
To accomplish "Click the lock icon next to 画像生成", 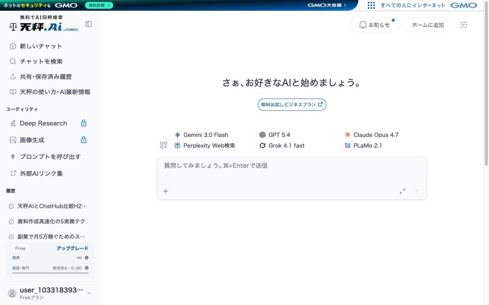I will [84, 140].
